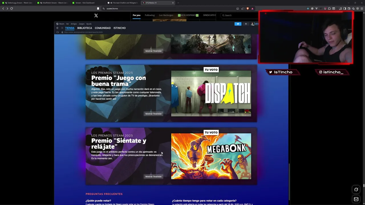Select the Following timeline tab
365x205 pixels.
tap(150, 15)
